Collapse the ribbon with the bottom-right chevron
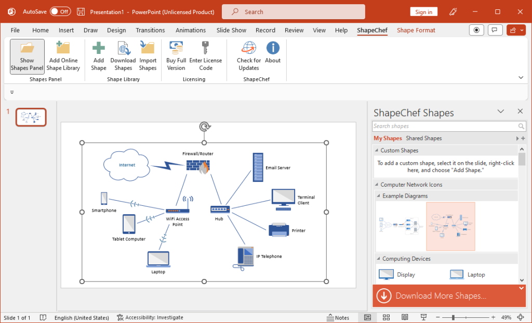This screenshot has height=323, width=532. [521, 77]
